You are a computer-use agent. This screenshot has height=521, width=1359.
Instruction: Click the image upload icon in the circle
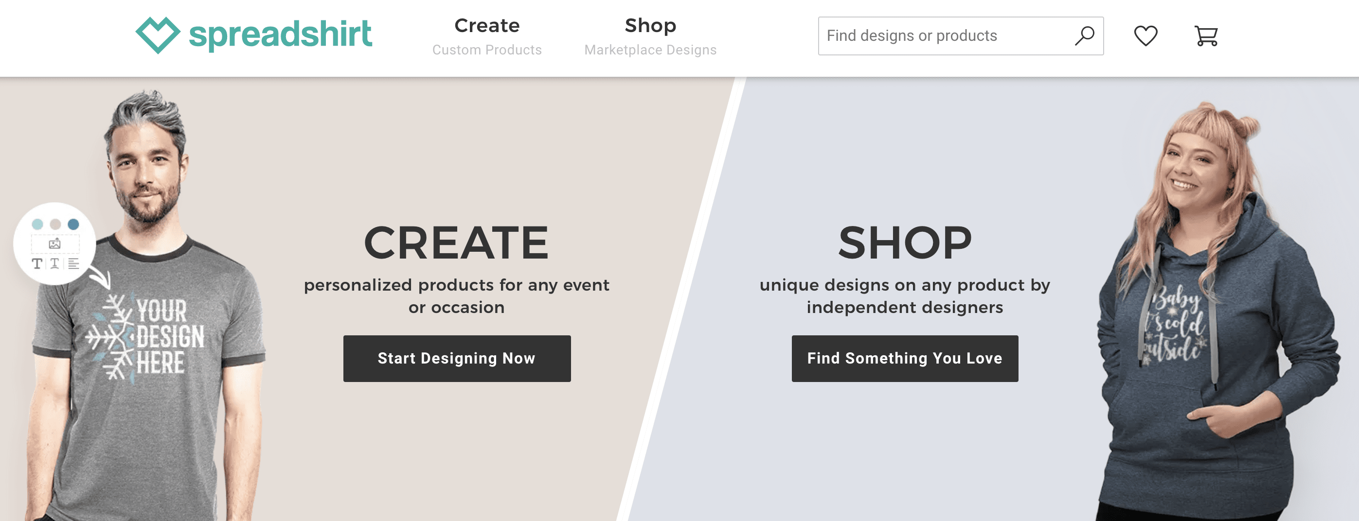tap(55, 243)
